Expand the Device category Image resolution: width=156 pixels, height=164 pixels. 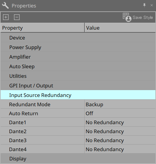tap(78, 38)
